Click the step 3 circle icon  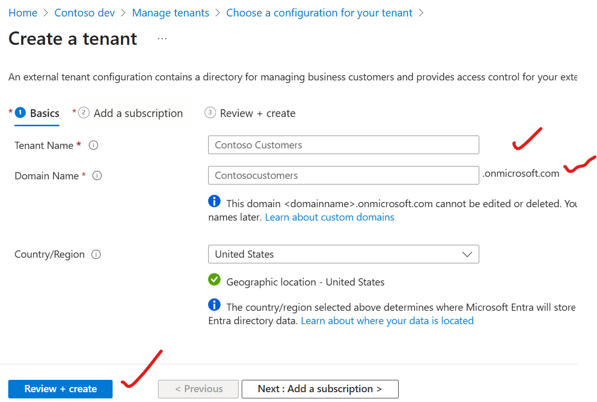[210, 113]
